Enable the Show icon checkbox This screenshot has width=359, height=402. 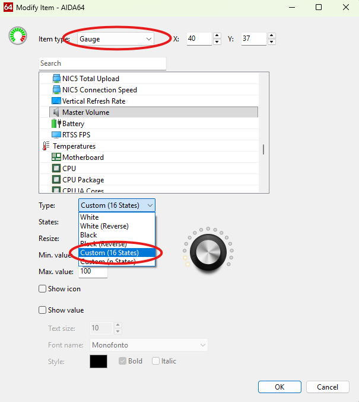coord(42,289)
